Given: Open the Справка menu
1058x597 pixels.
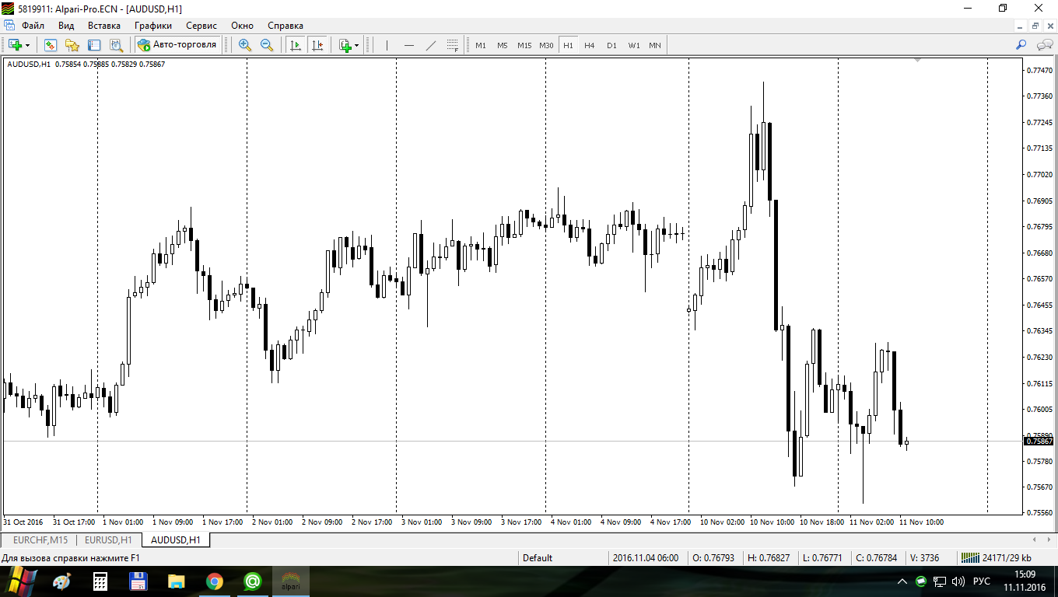Looking at the screenshot, I should (x=286, y=26).
